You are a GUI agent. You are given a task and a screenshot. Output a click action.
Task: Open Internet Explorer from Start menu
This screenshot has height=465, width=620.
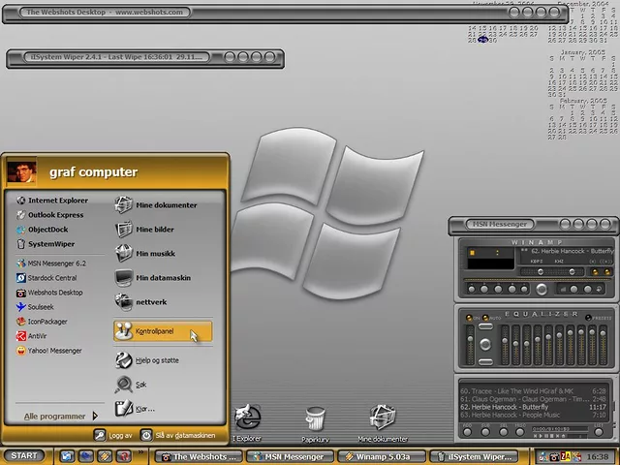(51, 201)
